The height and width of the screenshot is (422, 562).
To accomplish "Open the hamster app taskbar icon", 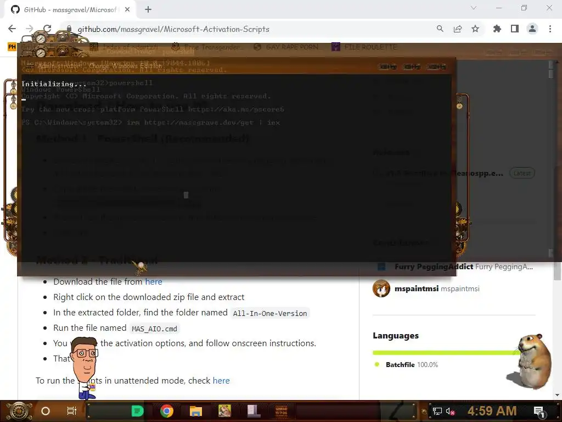I will (224, 411).
